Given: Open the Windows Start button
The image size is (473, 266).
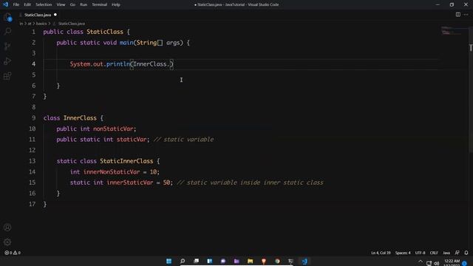Looking at the screenshot, I should (169, 261).
